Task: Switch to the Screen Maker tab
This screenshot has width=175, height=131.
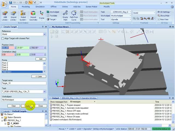Action: click(x=91, y=7)
